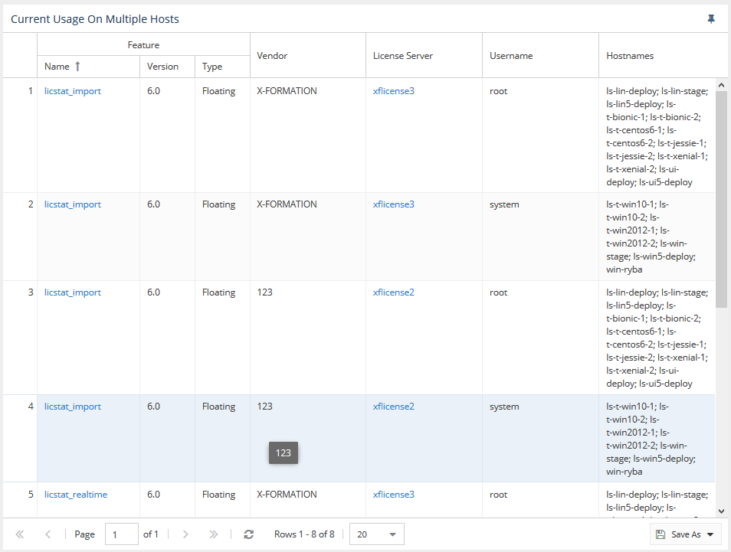Select the hostnames cell in row 2
Viewport: 731px width, 552px height.
tap(657, 237)
